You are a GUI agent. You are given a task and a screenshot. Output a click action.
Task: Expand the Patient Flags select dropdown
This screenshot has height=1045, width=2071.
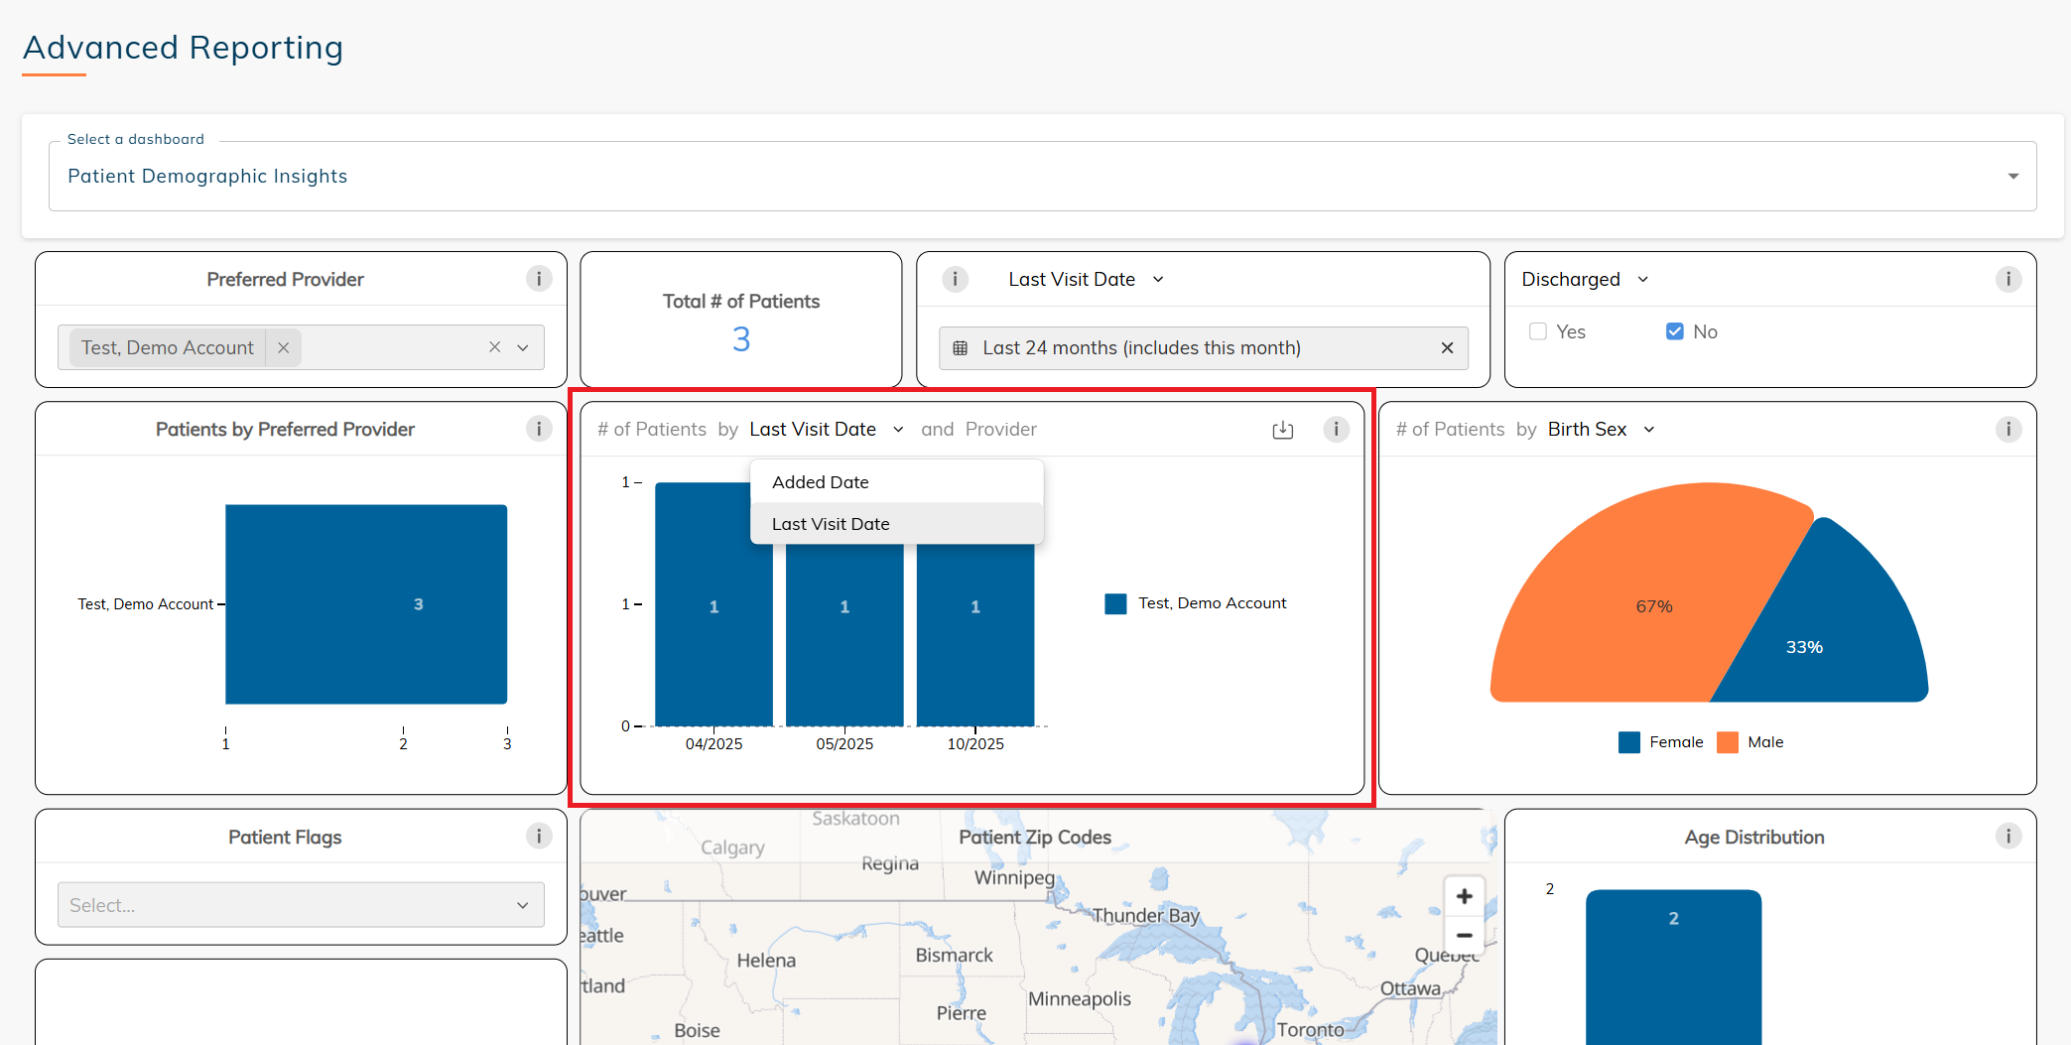pos(300,905)
